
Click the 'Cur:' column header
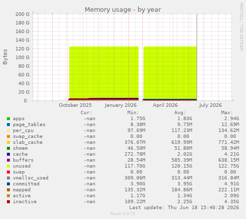tap(86, 113)
